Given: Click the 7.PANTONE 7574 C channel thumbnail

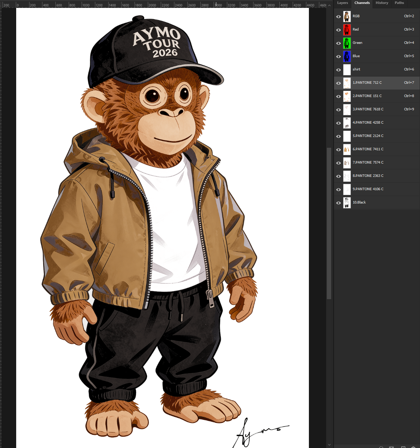Looking at the screenshot, I should (347, 163).
